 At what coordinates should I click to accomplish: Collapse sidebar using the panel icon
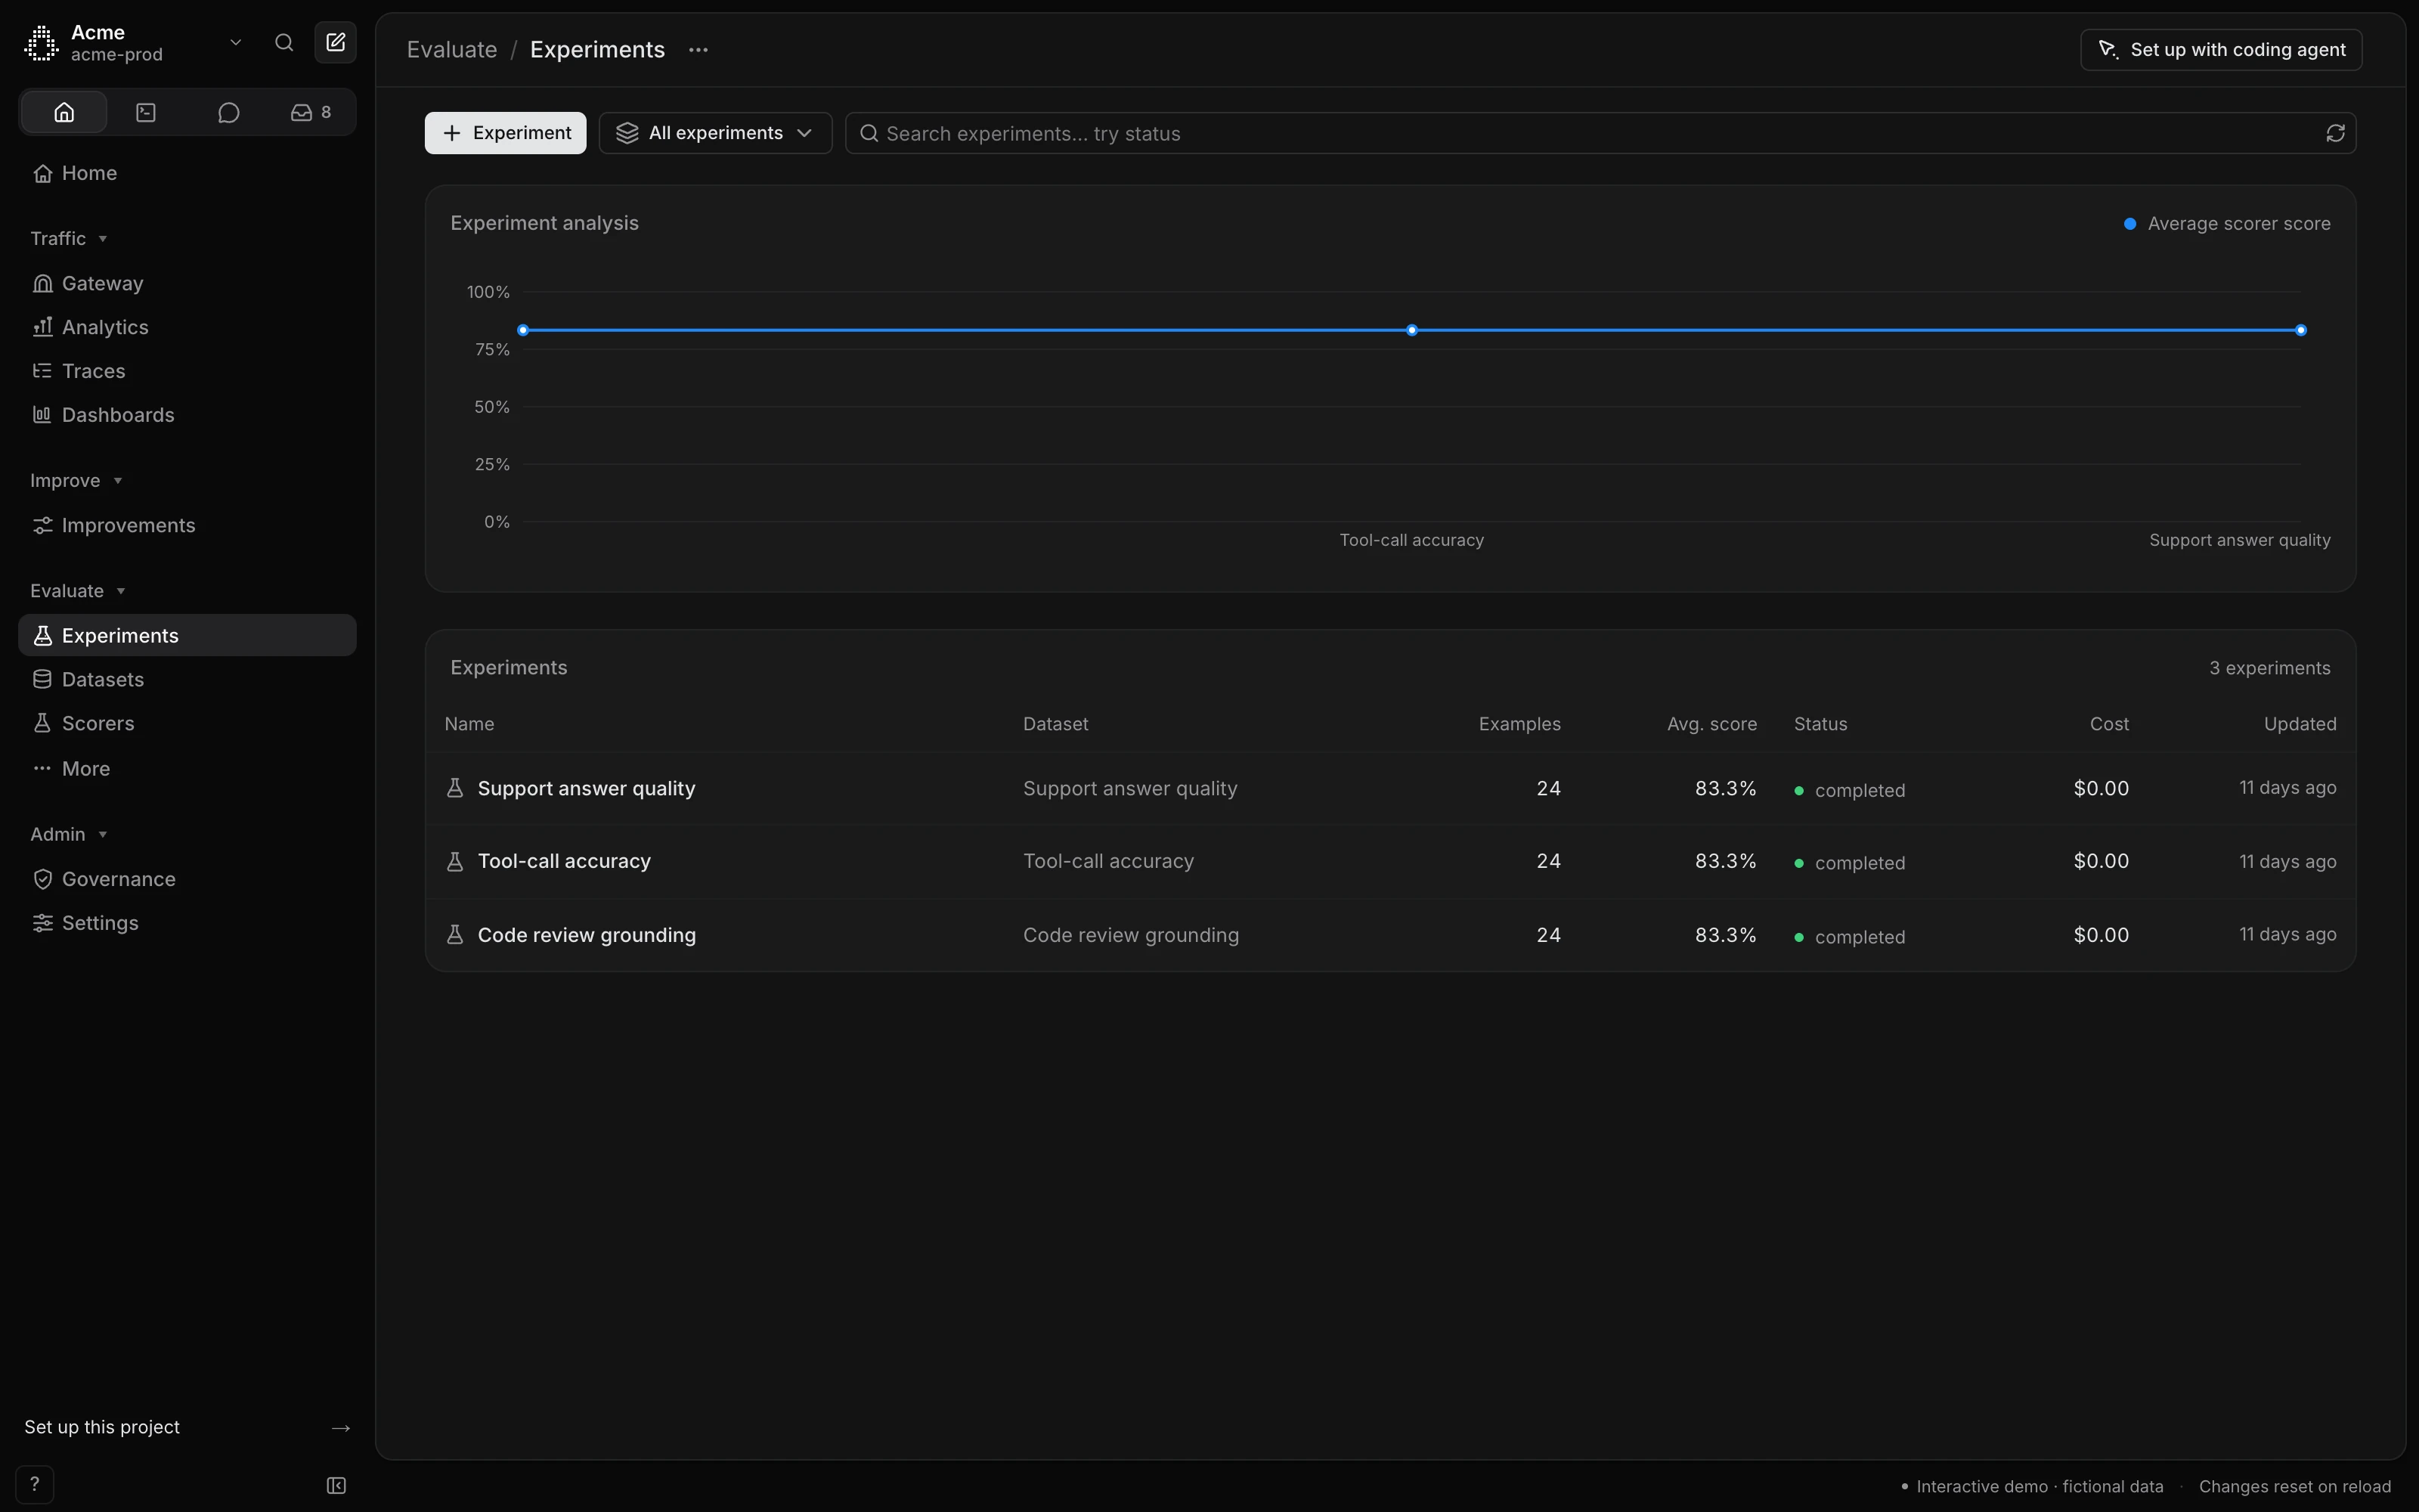pos(337,1485)
